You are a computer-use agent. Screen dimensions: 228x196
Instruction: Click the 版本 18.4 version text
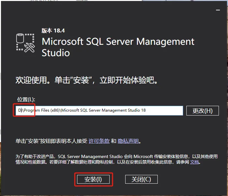click(53, 31)
